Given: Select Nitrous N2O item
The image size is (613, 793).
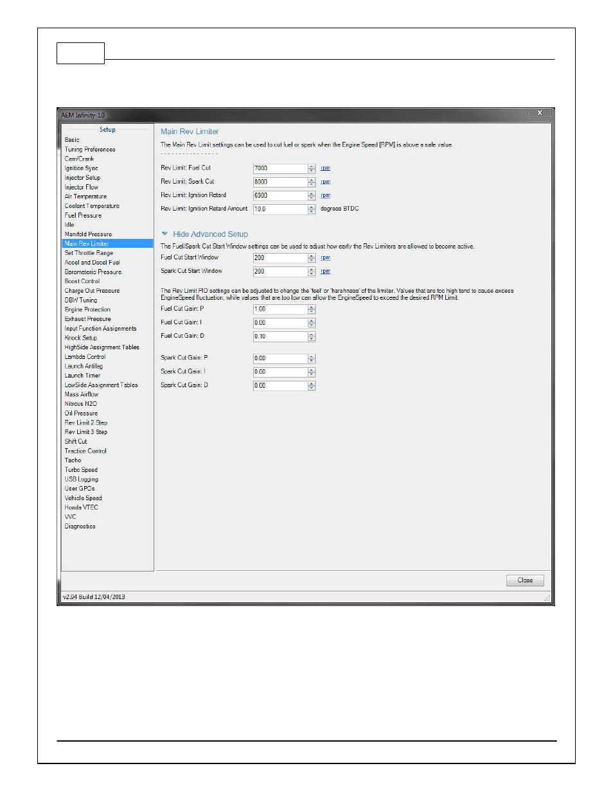Looking at the screenshot, I should pyautogui.click(x=81, y=404).
